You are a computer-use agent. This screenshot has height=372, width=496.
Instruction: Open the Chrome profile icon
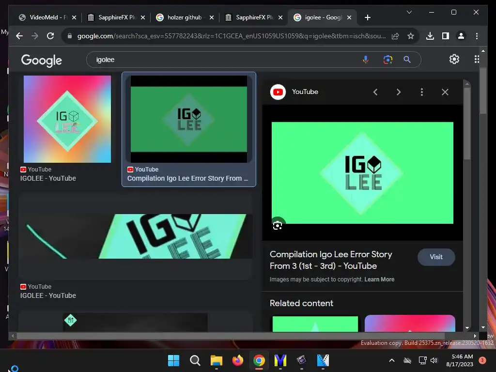click(461, 36)
